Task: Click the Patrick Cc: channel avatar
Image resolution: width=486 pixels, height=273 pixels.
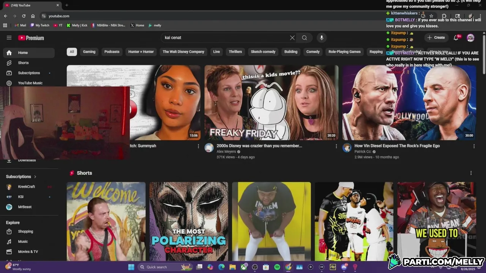Action: 347,148
